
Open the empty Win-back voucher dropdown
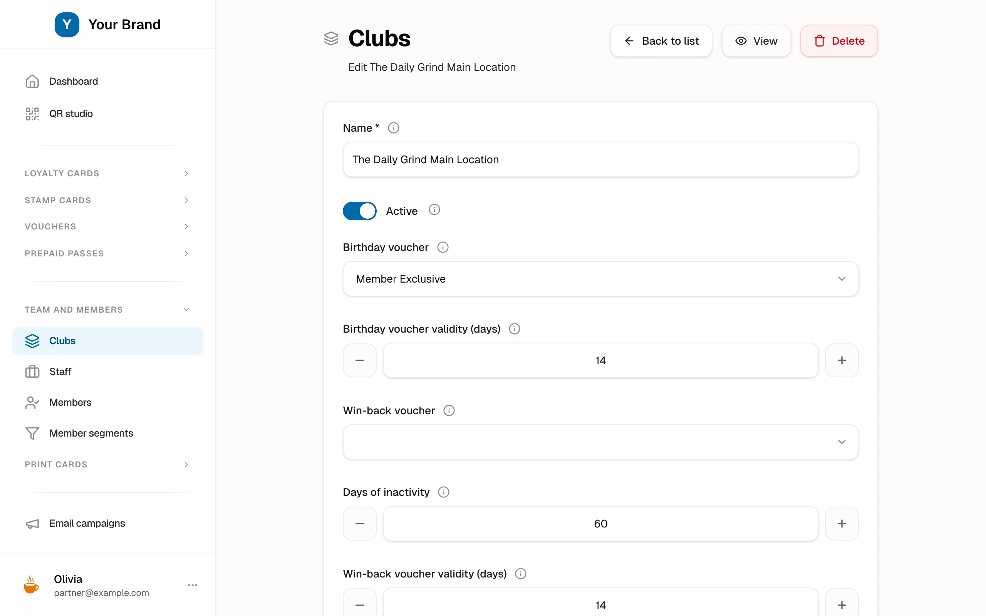600,442
